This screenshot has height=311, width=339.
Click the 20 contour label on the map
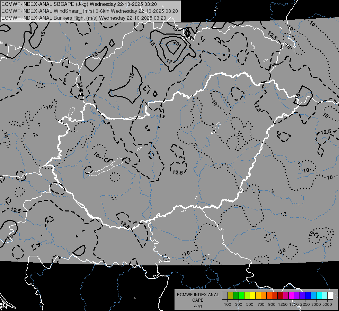(x=177, y=44)
